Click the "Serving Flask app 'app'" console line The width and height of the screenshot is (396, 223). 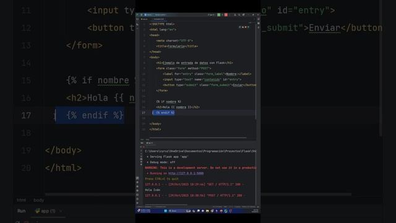coord(168,157)
